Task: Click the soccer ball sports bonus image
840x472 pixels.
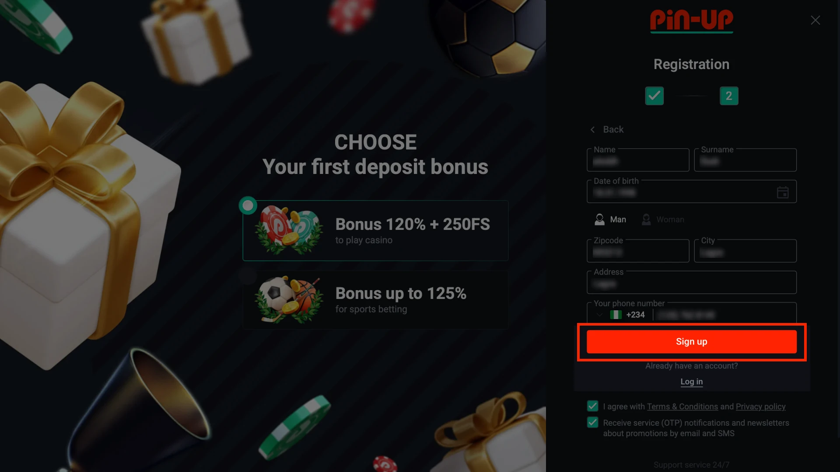Action: (289, 300)
